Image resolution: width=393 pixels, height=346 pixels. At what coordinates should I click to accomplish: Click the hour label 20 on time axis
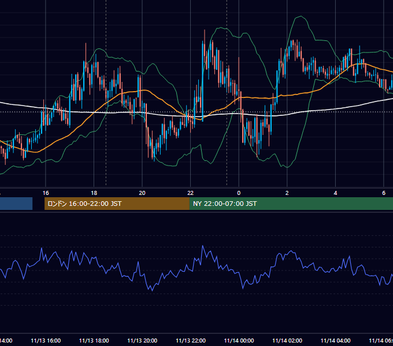142,193
